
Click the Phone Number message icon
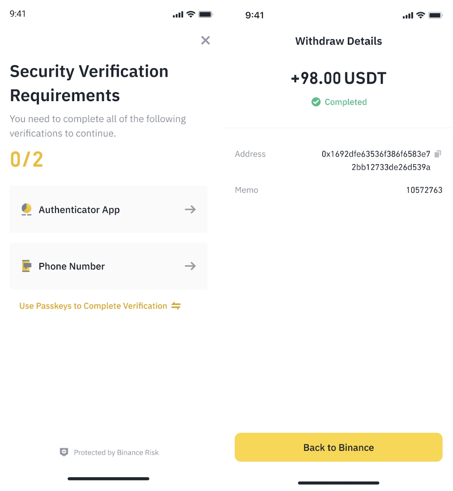(x=27, y=266)
